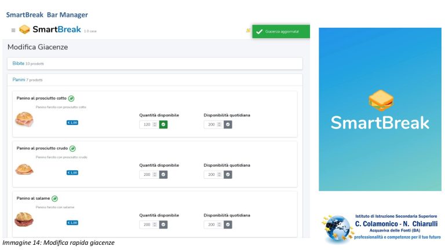Click the Colamonico-Chiarulli school globe logo
Viewport: 445px width, 250px height.
pos(337,228)
